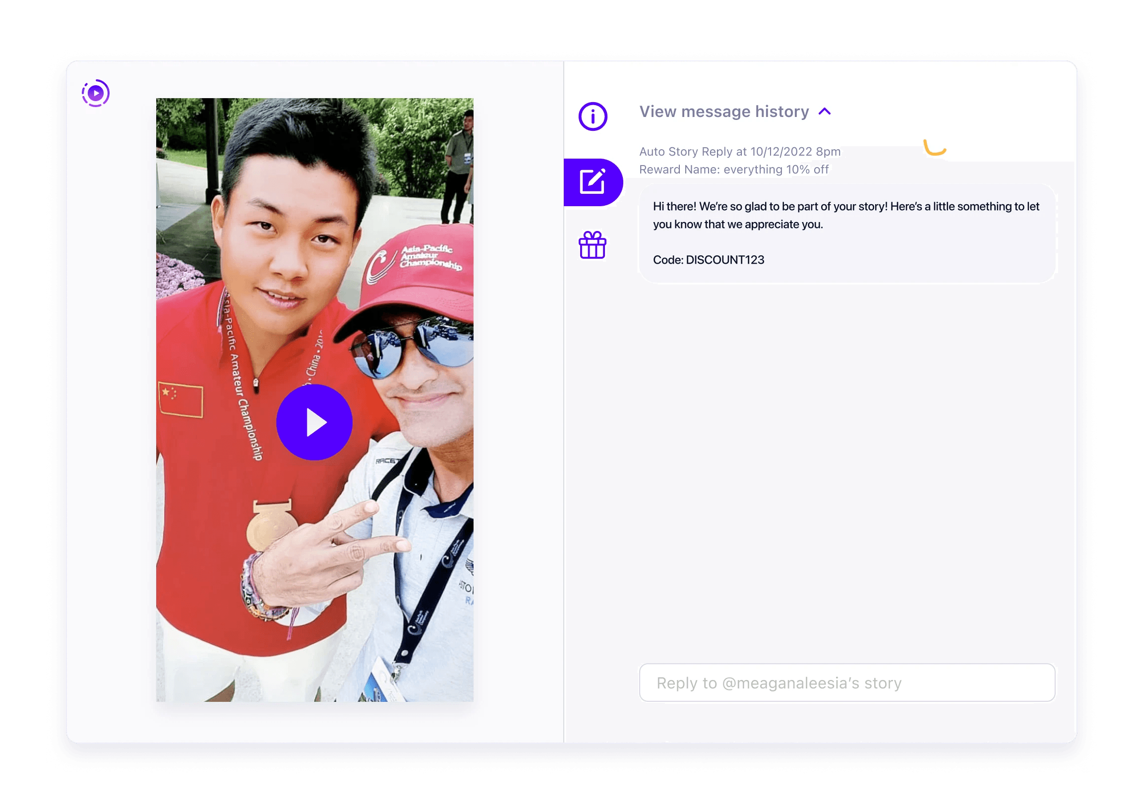Screen dimensions: 1135x798
Task: Select the 'Code: DISCOUNT123' line in message
Action: [x=709, y=260]
